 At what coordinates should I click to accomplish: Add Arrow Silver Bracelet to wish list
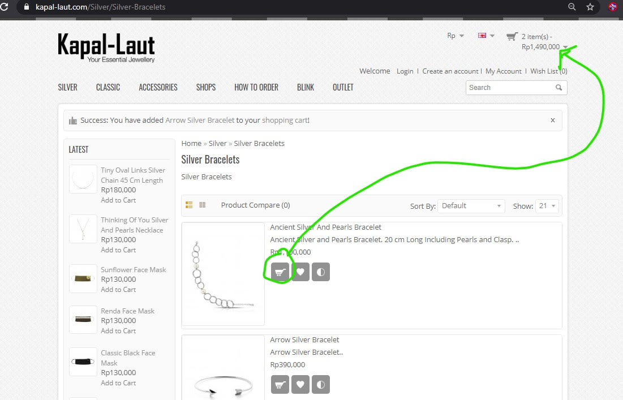click(300, 385)
